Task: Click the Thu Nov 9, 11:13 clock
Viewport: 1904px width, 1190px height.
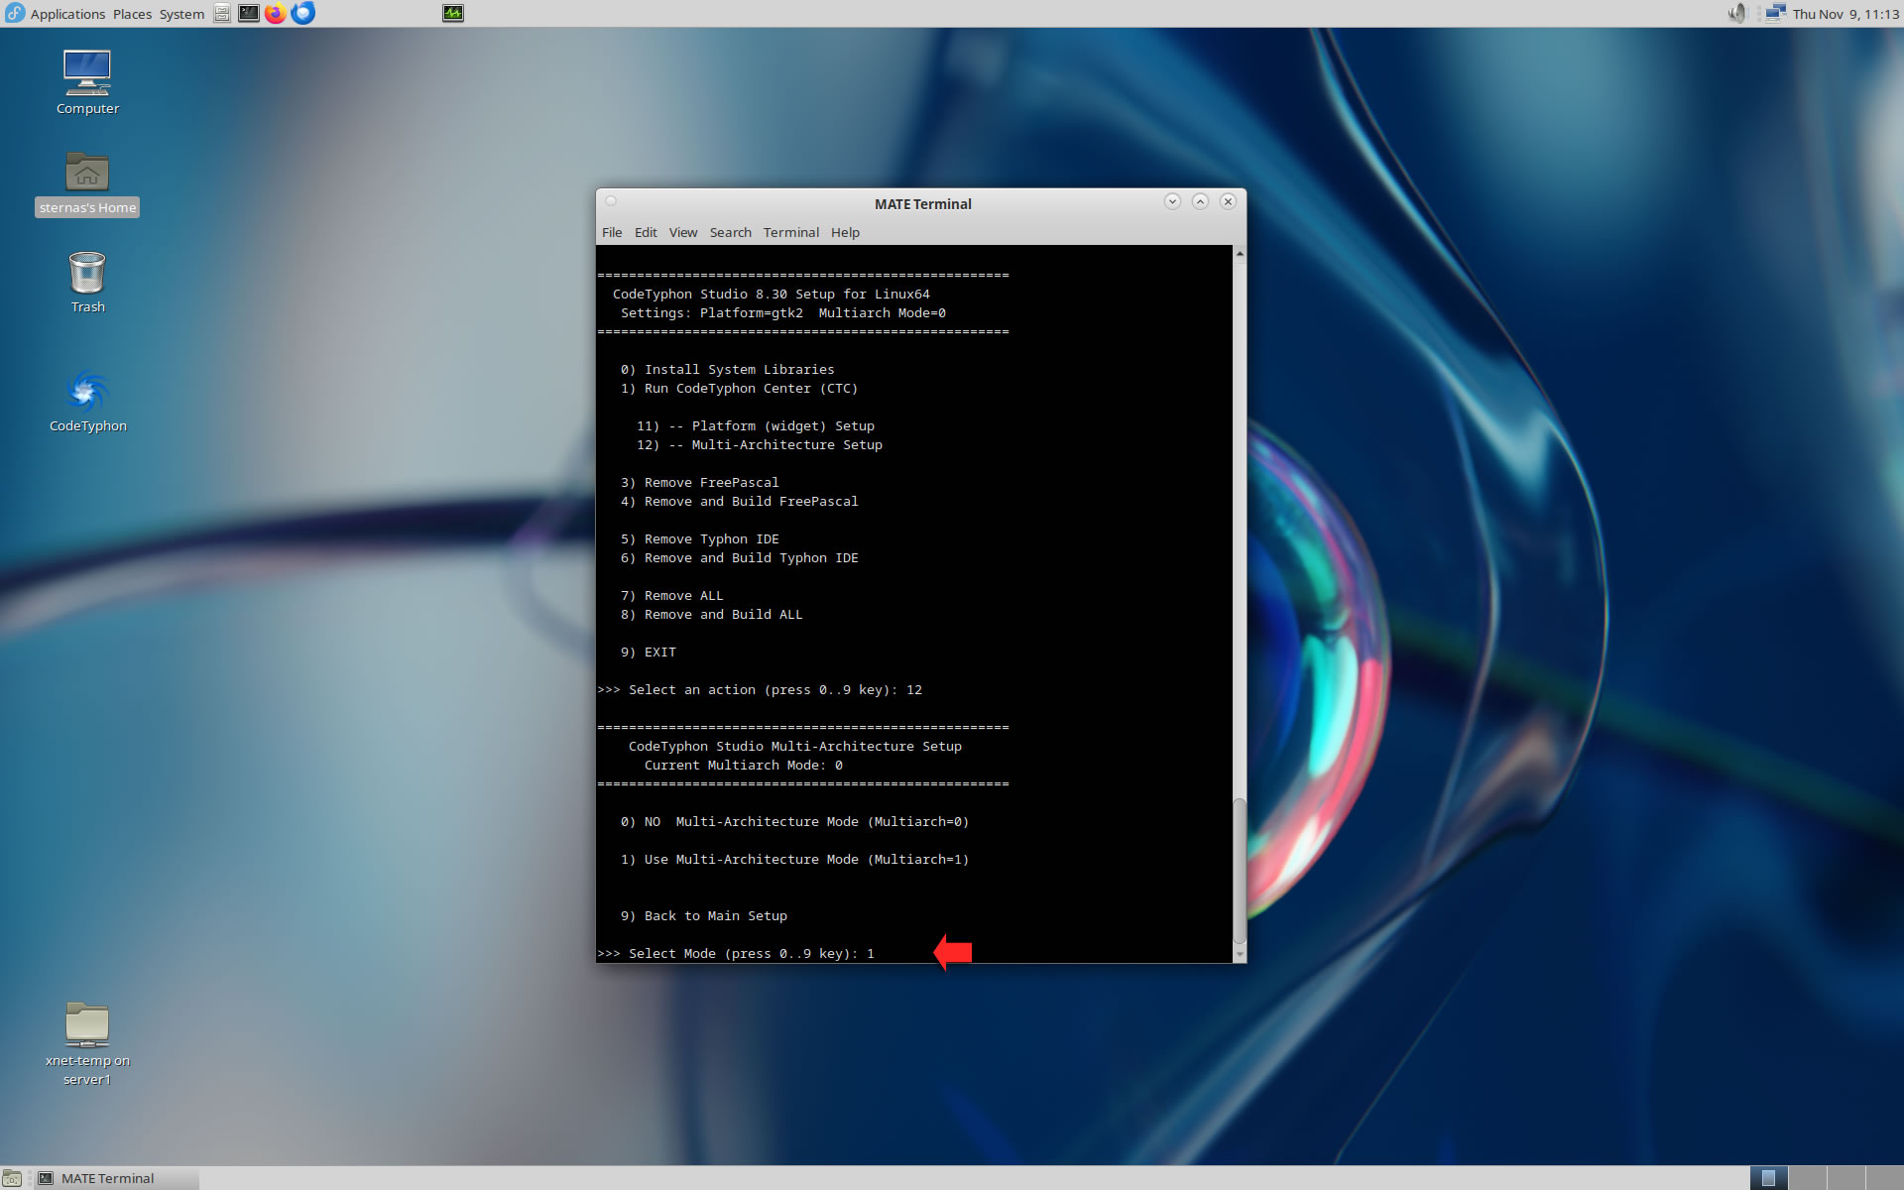Action: (x=1845, y=14)
